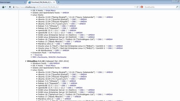
Task: Click the browser back arrow button
Action: point(10,7)
